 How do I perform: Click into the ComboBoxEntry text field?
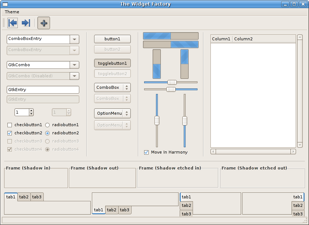[38, 39]
